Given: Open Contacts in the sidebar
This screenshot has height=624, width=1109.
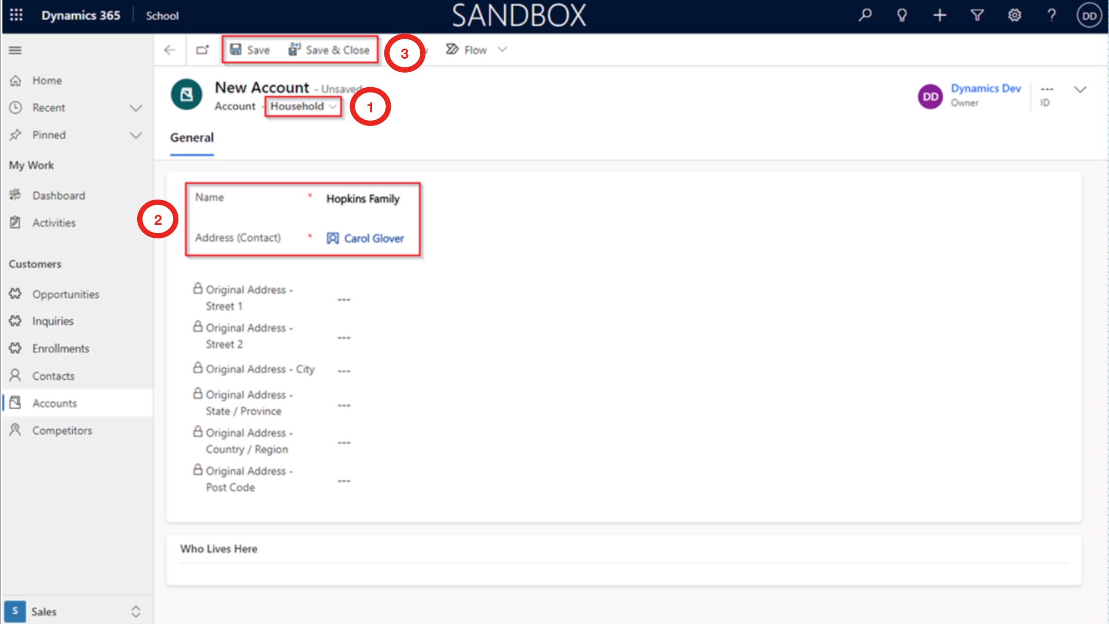Looking at the screenshot, I should [x=53, y=376].
